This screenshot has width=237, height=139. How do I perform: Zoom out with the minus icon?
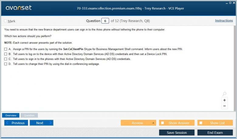[225, 106]
